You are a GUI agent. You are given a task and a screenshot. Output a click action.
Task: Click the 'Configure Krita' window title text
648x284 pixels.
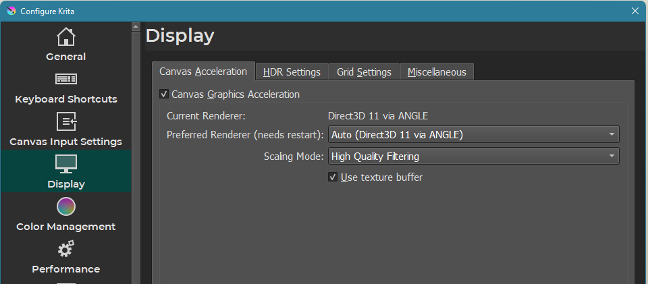(x=48, y=10)
